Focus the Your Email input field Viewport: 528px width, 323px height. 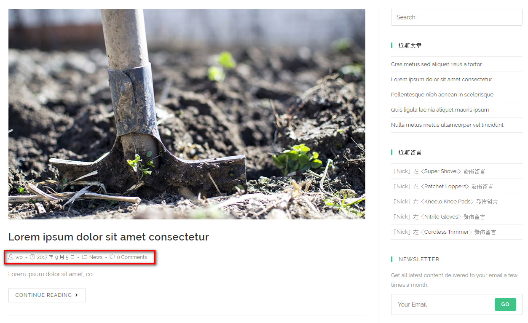443,304
